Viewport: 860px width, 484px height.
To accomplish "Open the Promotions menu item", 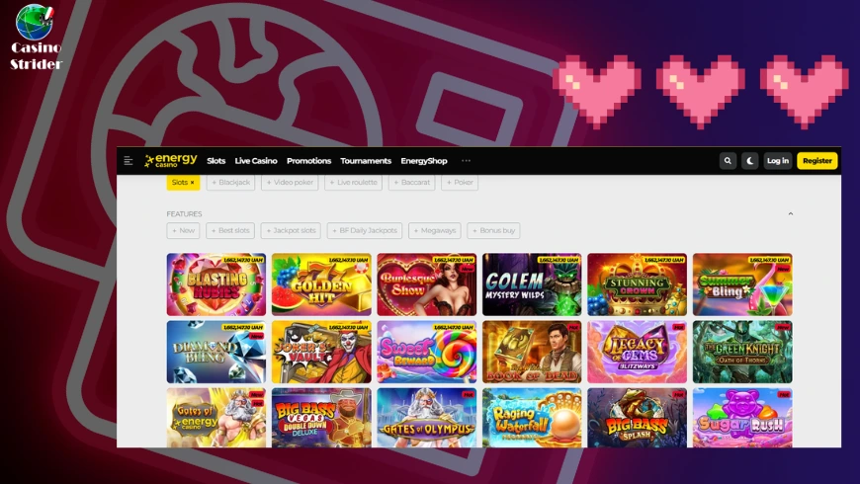I will tap(308, 161).
